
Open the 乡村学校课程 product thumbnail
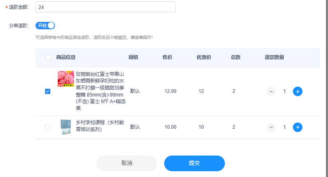pyautogui.click(x=66, y=127)
